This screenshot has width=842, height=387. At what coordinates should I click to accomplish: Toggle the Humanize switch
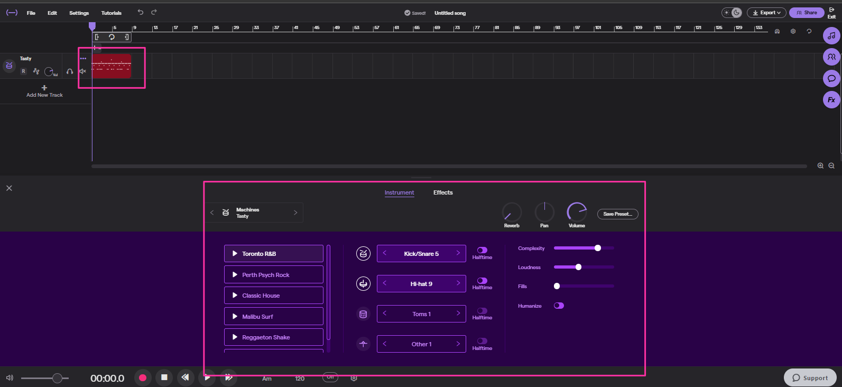click(559, 306)
